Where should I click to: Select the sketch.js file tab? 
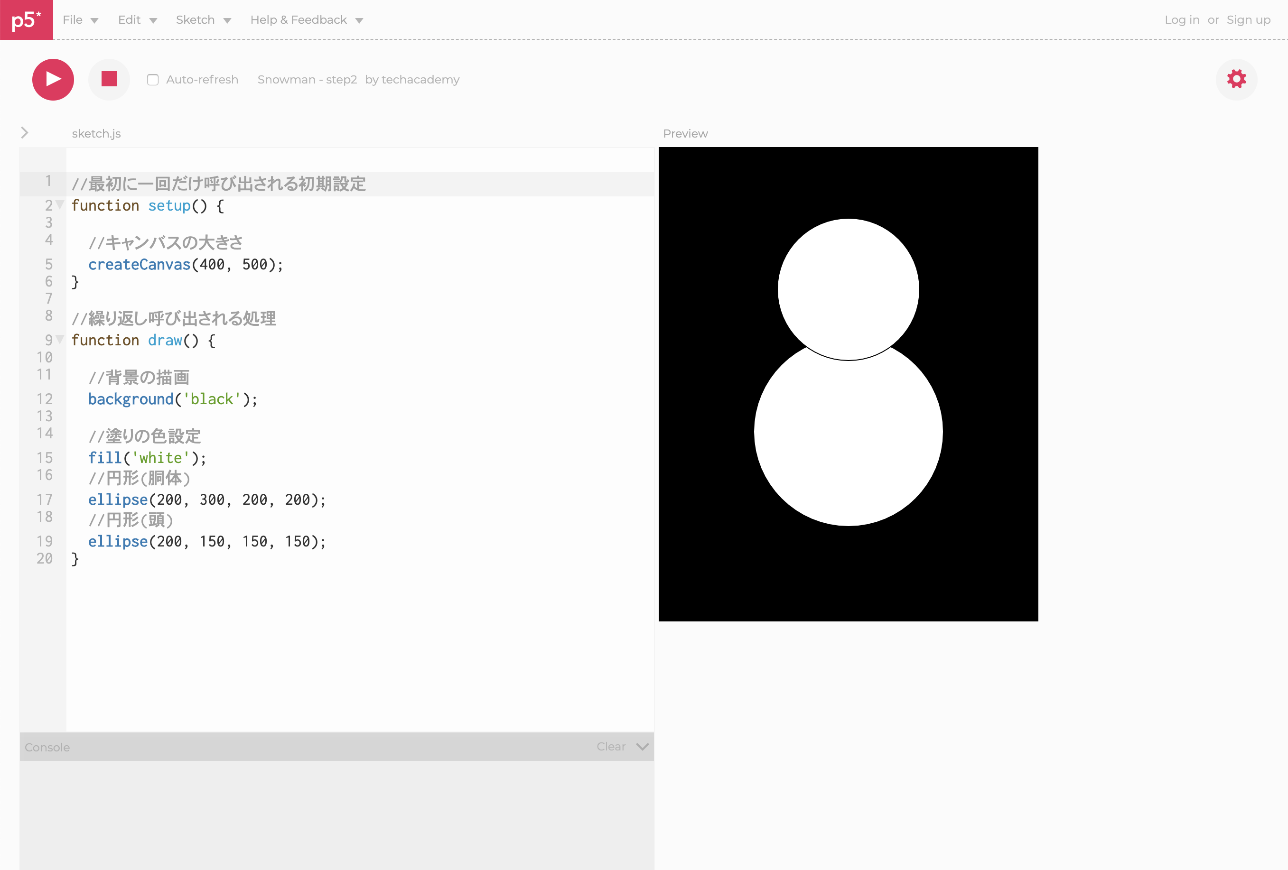(x=96, y=134)
